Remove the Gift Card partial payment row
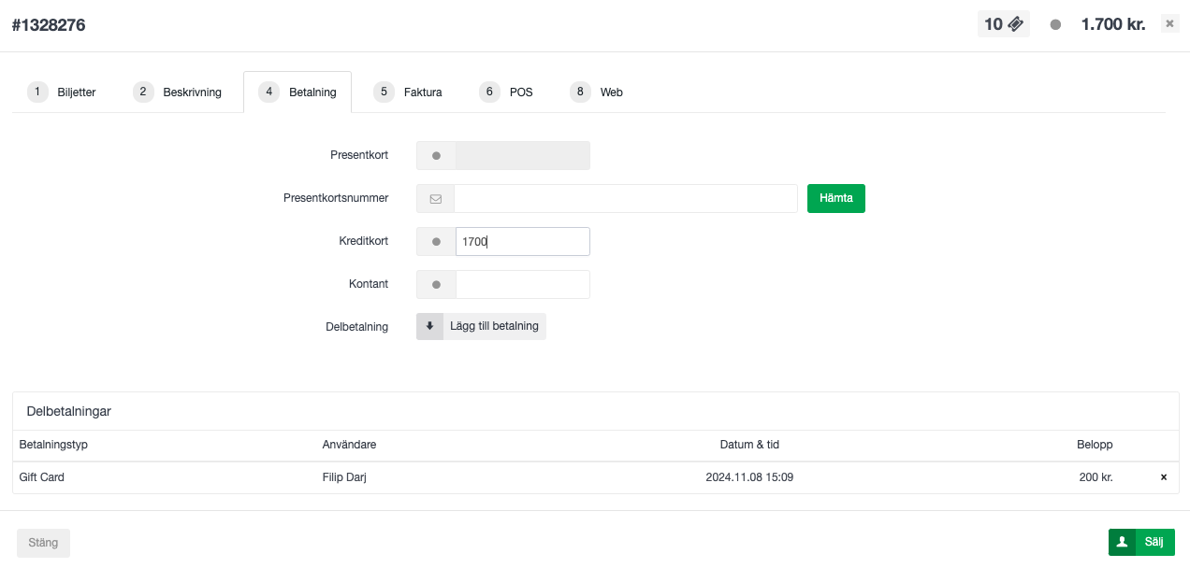Viewport: 1190px width, 568px height. 1164,477
